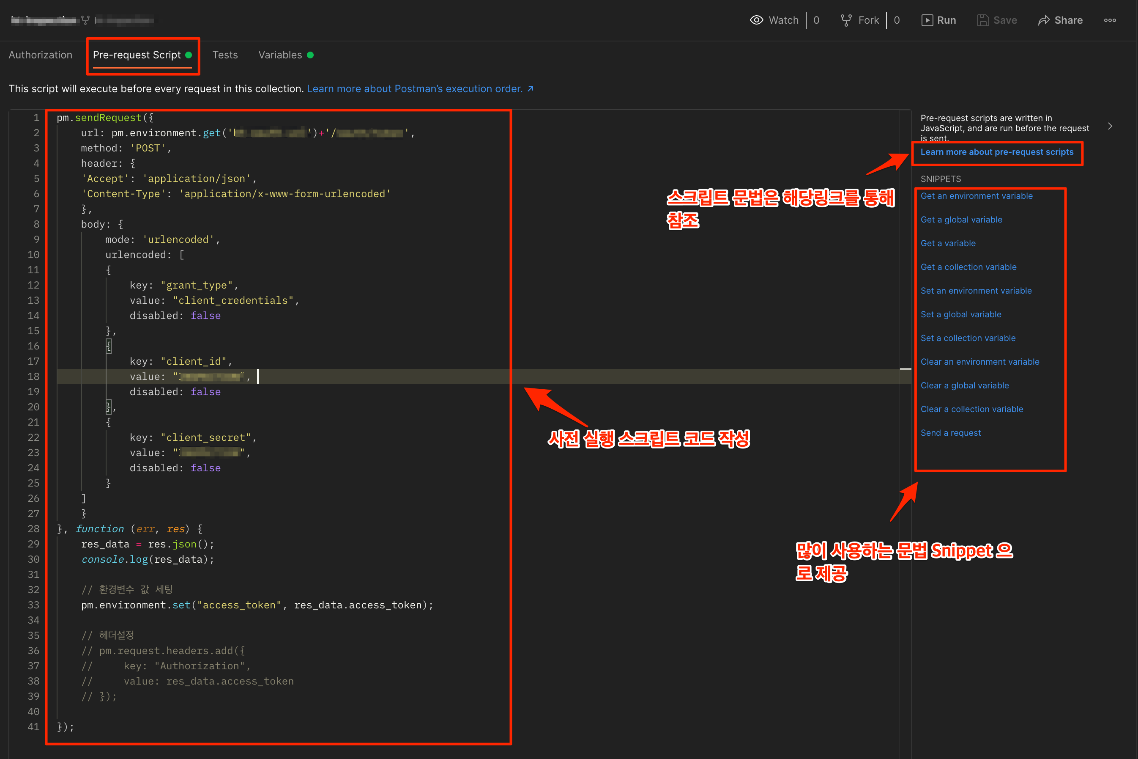The height and width of the screenshot is (759, 1138).
Task: Click the Save disk icon
Action: [x=982, y=20]
